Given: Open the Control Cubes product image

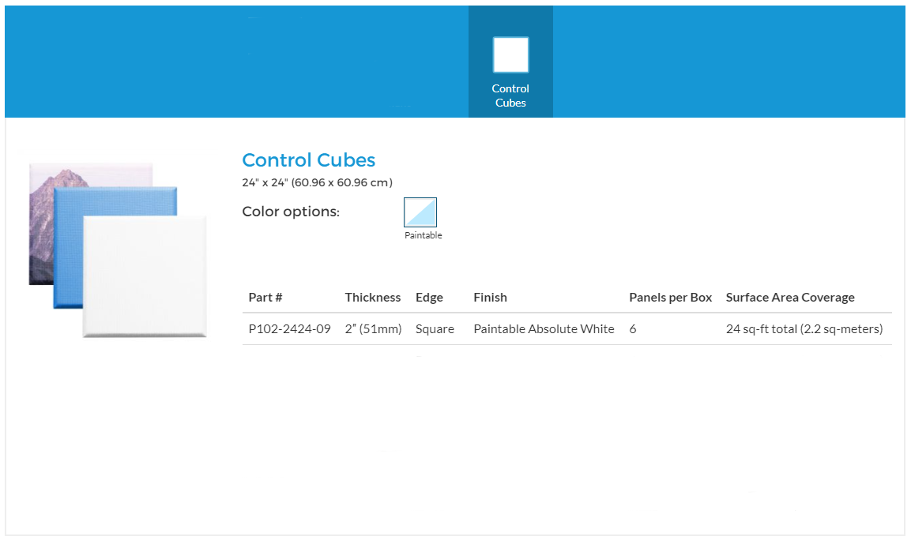Looking at the screenshot, I should 118,249.
